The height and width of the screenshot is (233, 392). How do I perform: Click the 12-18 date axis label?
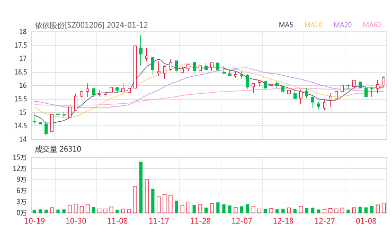283,221
